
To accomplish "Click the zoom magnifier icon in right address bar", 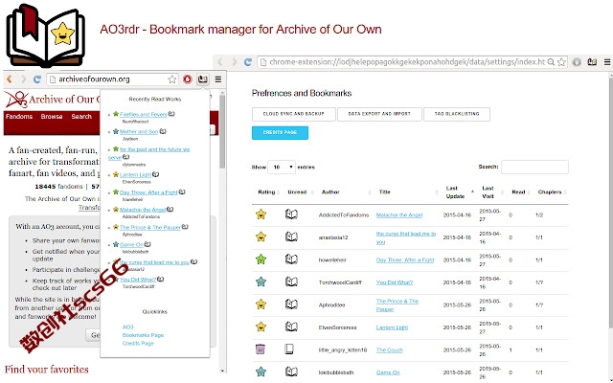I will click(x=551, y=61).
